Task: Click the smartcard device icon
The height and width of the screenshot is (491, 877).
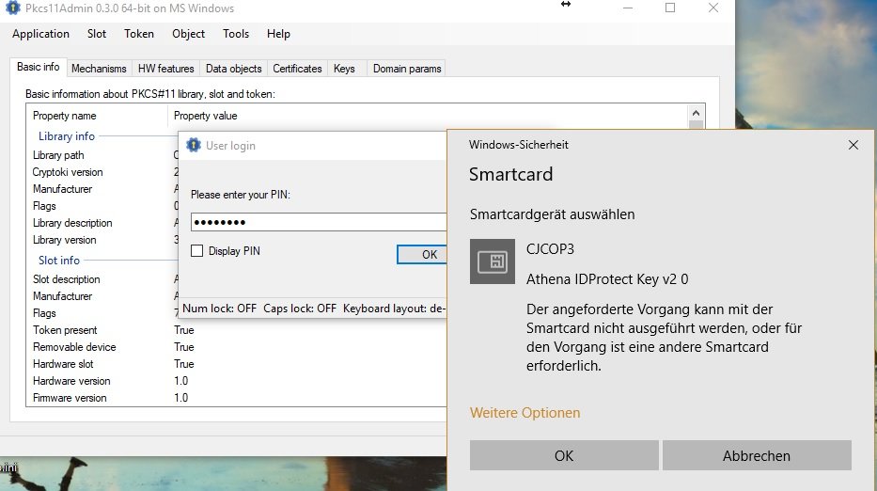Action: [493, 261]
